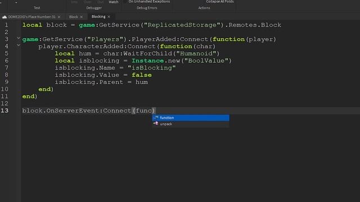The image size is (360, 202).
Task: Click 'isblocking.Parent' on line 9
Action: click(x=89, y=82)
